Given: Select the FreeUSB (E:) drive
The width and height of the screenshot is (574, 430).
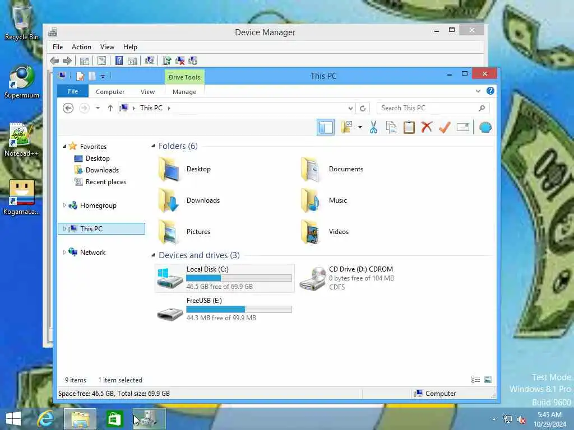Looking at the screenshot, I should pos(225,309).
